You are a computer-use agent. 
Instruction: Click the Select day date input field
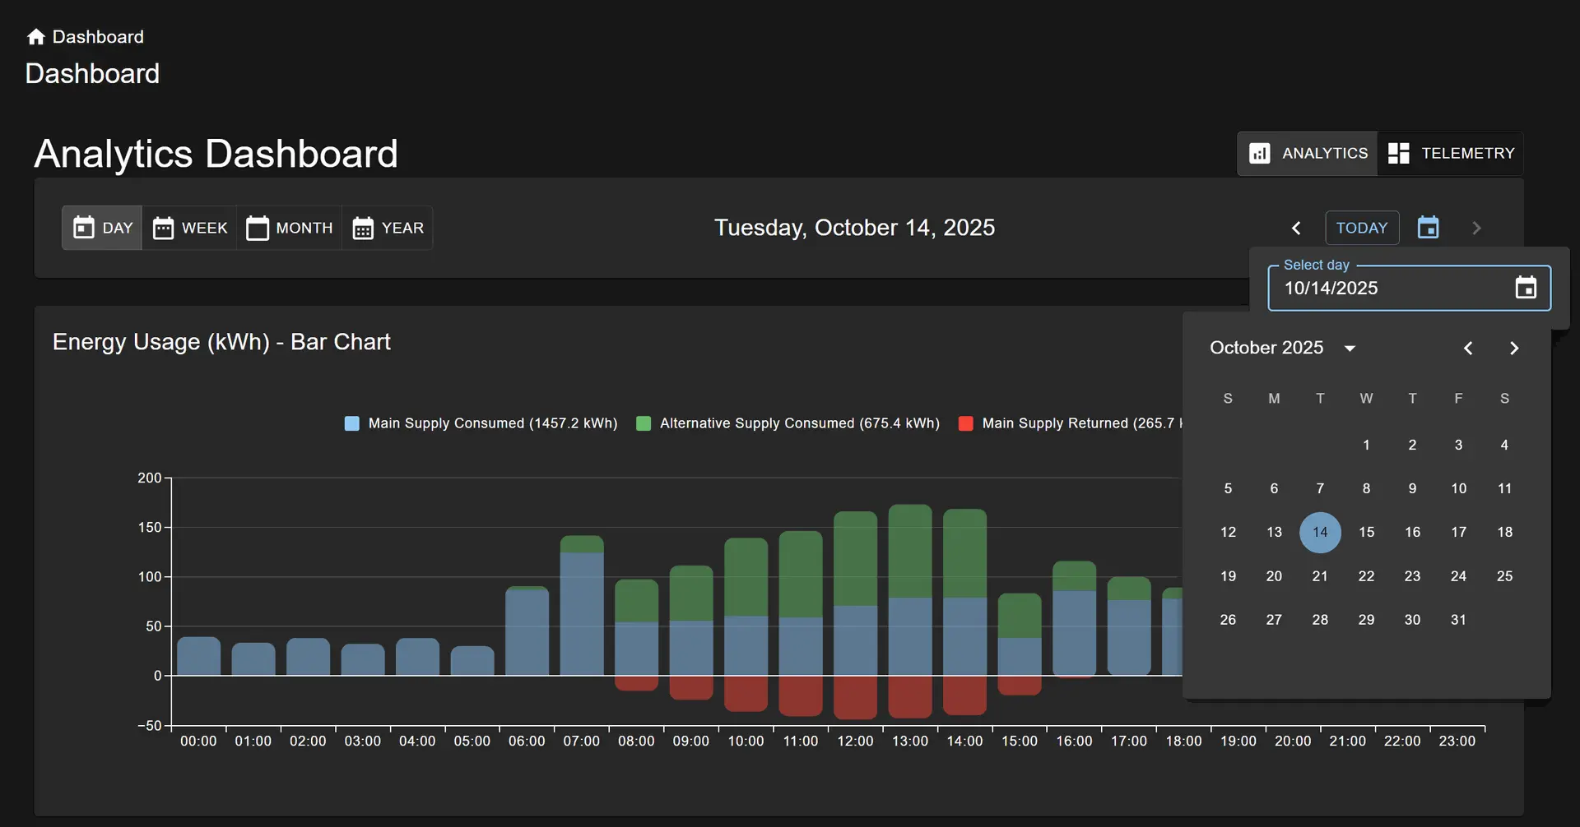point(1391,288)
